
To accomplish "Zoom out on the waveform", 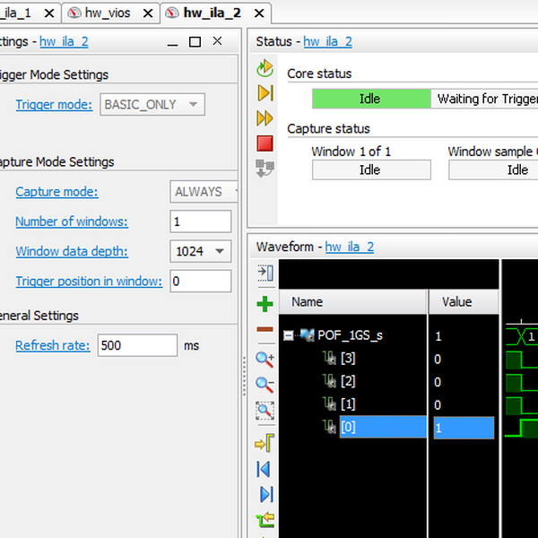I will coord(265,385).
